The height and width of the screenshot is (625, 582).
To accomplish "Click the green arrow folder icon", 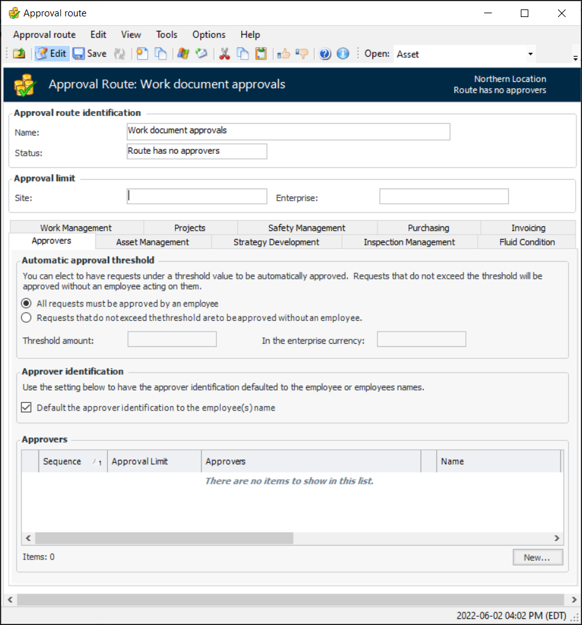I will [19, 54].
